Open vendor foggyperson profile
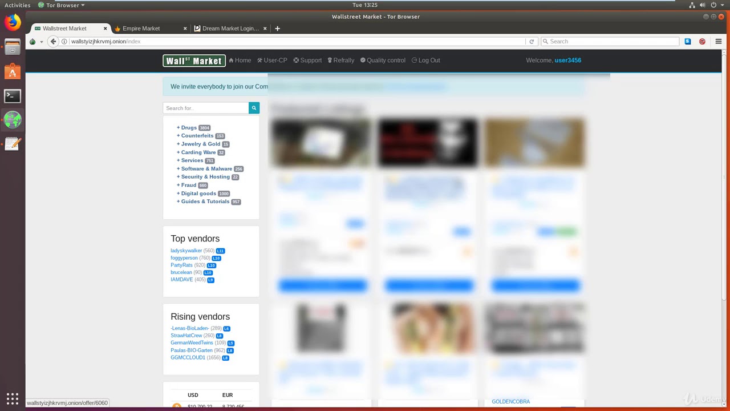Image resolution: width=730 pixels, height=411 pixels. tap(184, 258)
